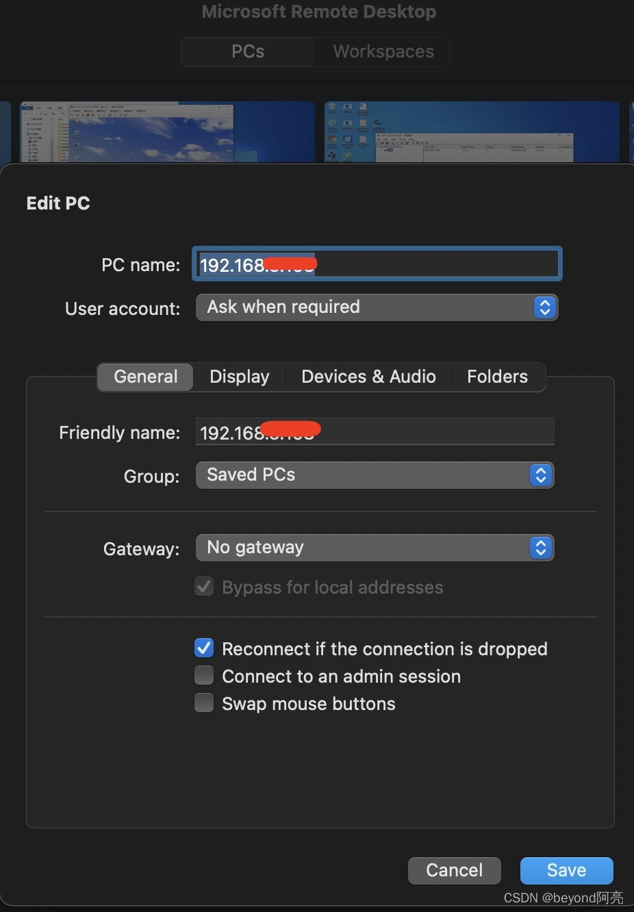The image size is (634, 912).
Task: Select the Workspaces tab in main window
Action: [383, 52]
